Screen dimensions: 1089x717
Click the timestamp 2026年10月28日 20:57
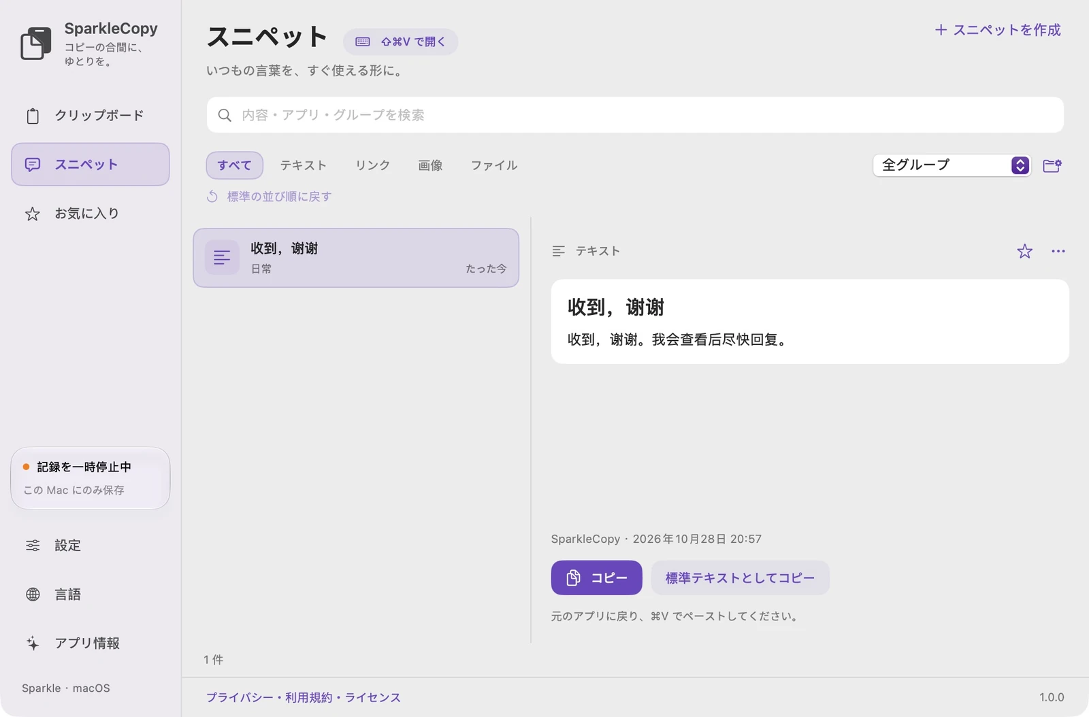click(697, 539)
